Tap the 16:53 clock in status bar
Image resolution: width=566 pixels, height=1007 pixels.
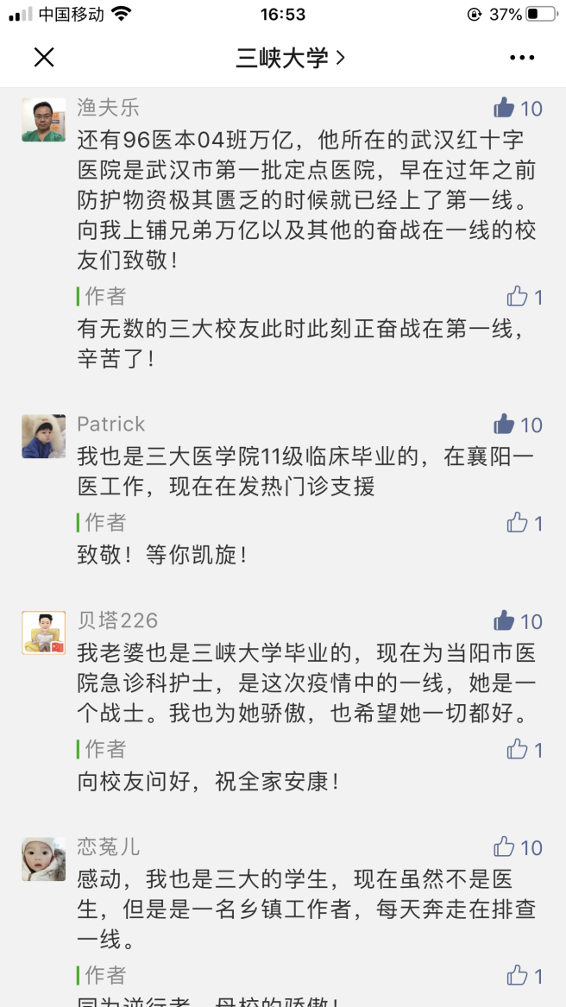[x=283, y=15]
